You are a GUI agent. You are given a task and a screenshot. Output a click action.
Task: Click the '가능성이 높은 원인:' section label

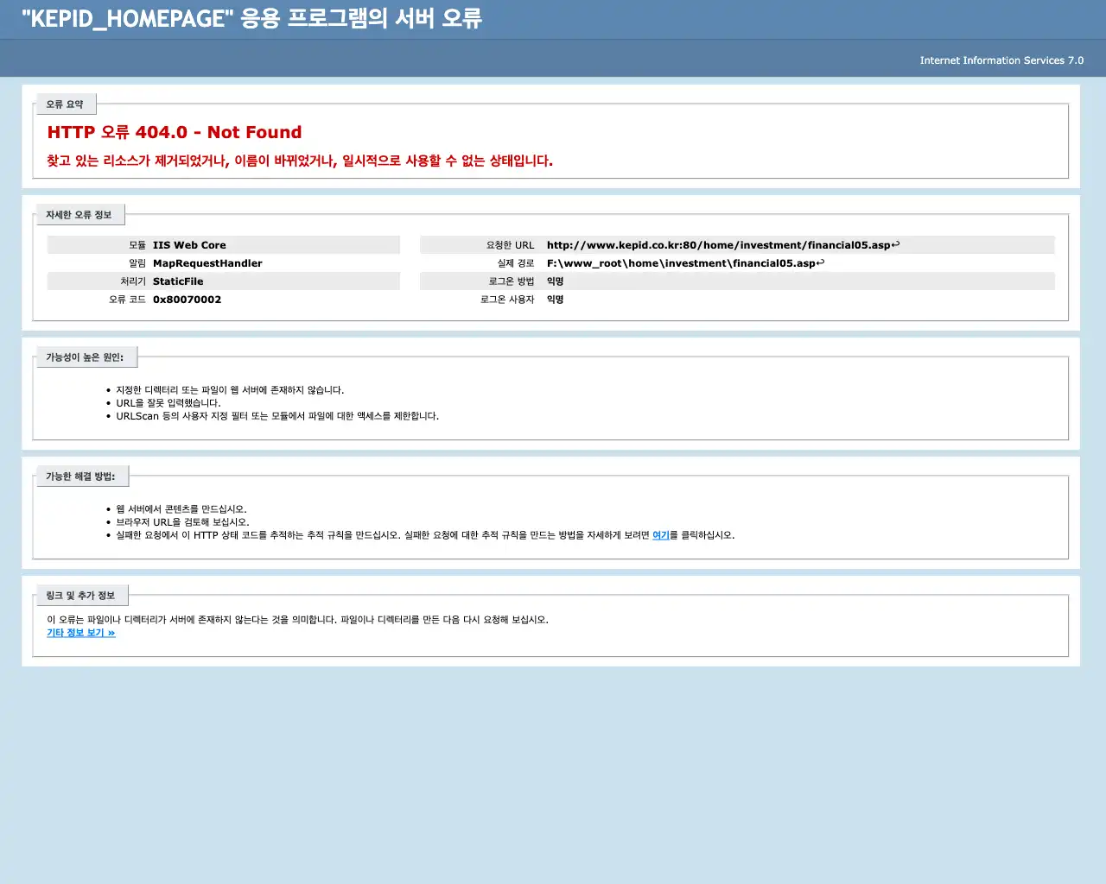click(x=86, y=357)
